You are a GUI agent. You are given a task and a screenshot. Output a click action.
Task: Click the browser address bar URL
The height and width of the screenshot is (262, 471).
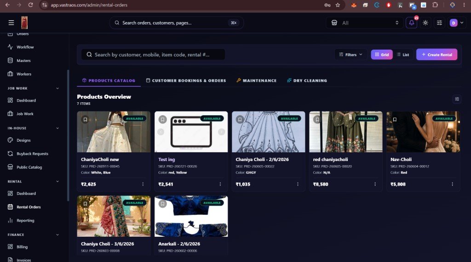click(x=89, y=5)
